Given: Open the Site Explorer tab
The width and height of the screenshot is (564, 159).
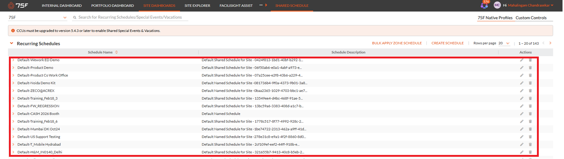Looking at the screenshot, I should coord(197,6).
